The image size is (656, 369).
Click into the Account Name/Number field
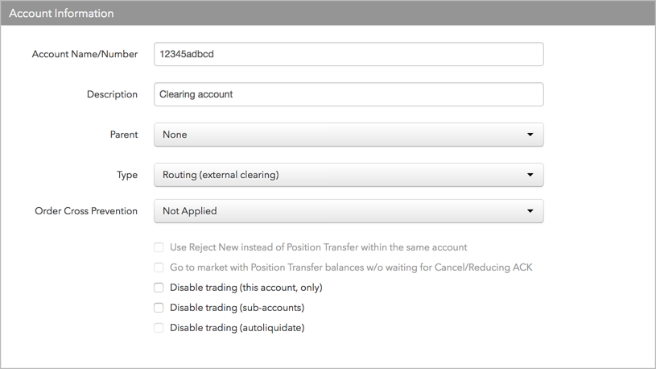tap(349, 54)
